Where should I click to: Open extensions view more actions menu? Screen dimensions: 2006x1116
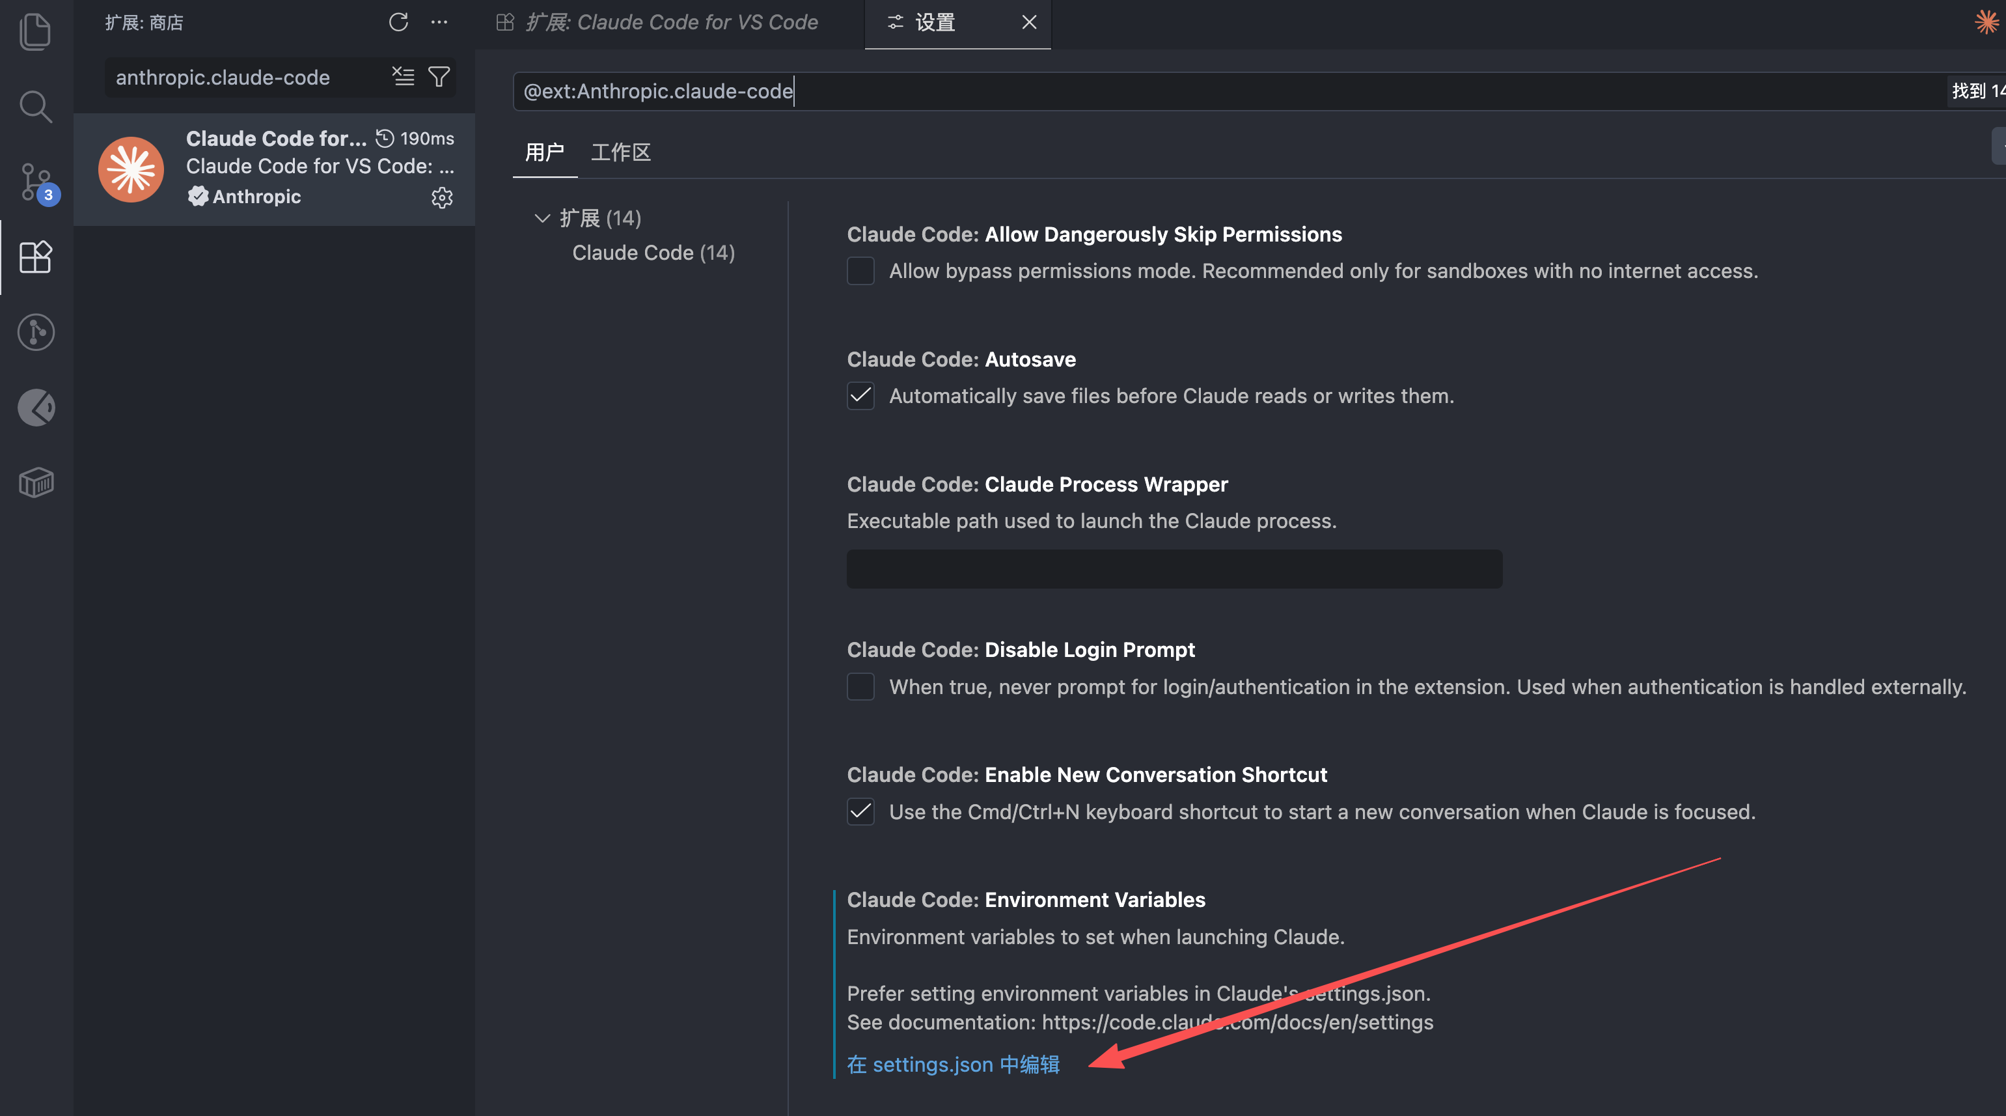(439, 23)
